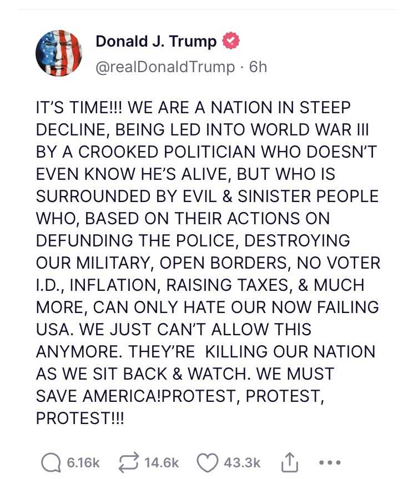413x479 pixels.
Task: Click the phrase "WORLD WAR III"
Action: tap(310, 129)
